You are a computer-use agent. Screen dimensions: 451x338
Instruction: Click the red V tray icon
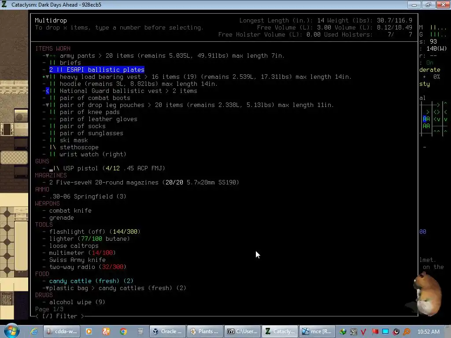pos(363,332)
